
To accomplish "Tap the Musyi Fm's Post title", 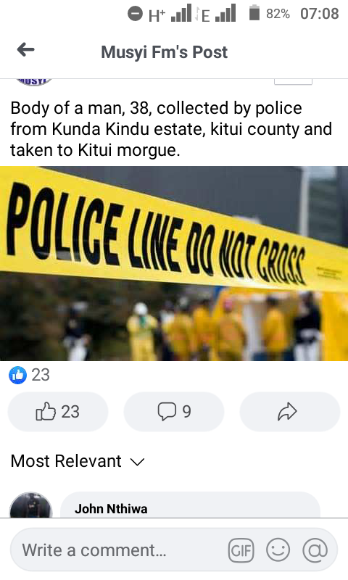I will point(164,52).
